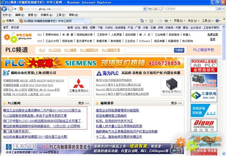Click the 收藏夹 favorites star button

8,21
